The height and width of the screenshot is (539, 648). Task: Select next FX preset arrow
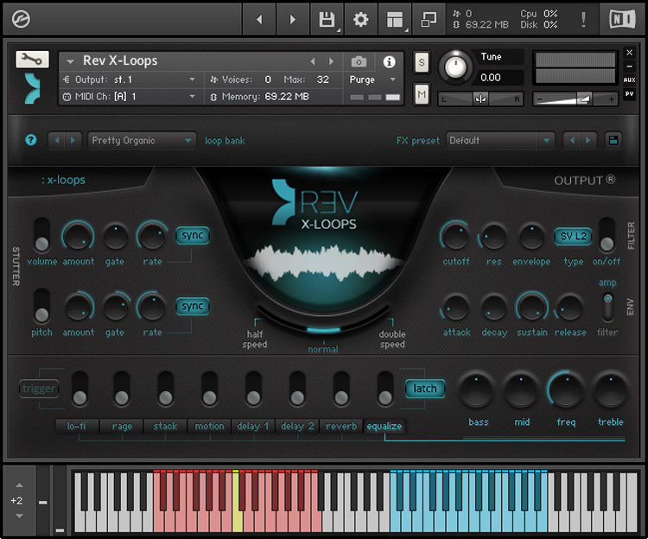(x=588, y=141)
